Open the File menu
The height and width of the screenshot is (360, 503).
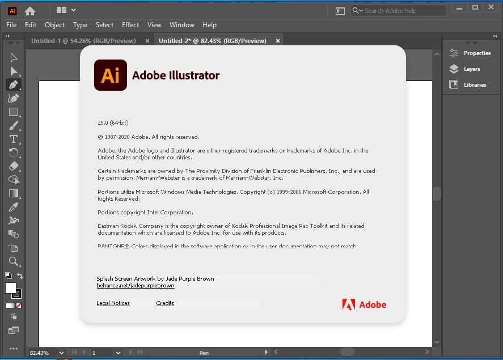11,25
